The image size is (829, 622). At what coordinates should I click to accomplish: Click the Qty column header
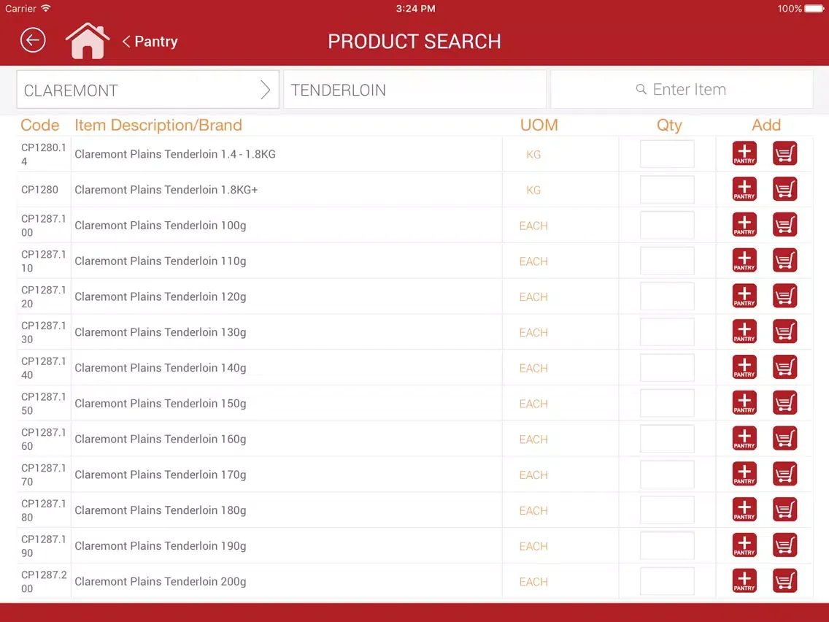668,126
